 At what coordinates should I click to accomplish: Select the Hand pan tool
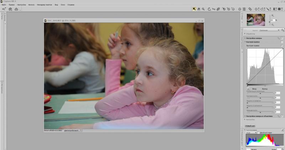pos(199,9)
